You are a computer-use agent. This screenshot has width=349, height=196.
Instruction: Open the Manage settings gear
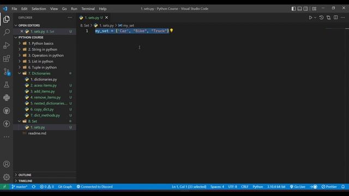point(7,177)
